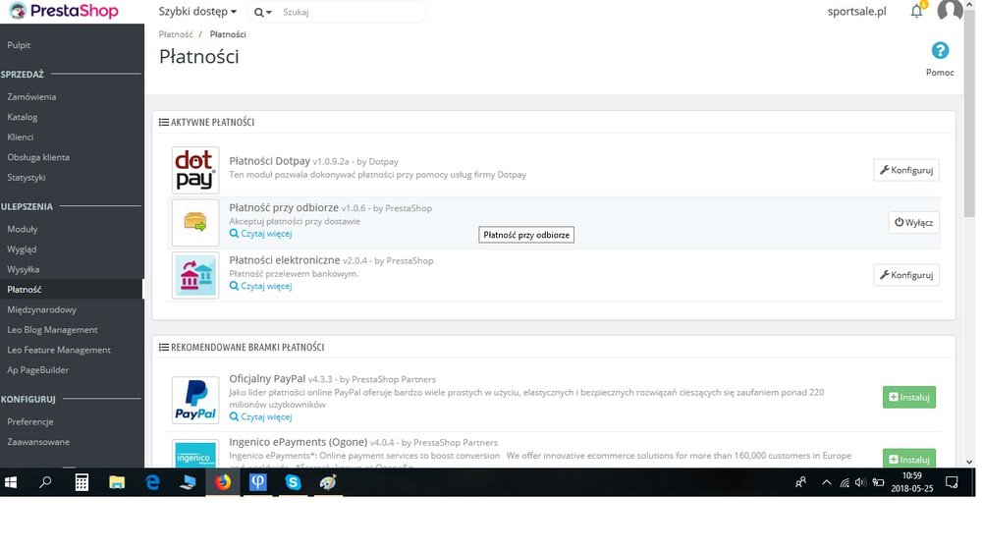Click the Szukaj search field

[x=351, y=12]
